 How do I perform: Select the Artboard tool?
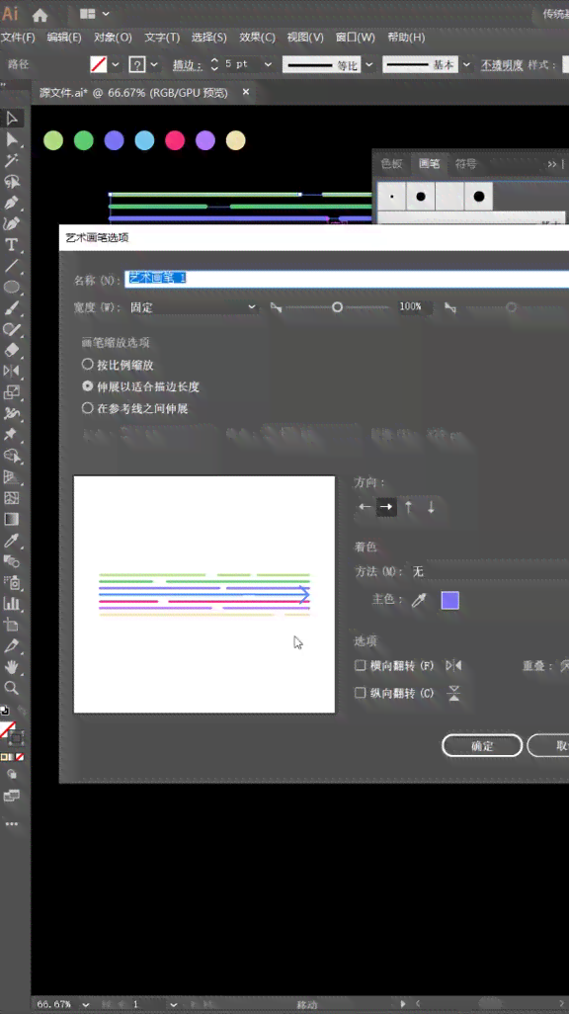click(12, 625)
